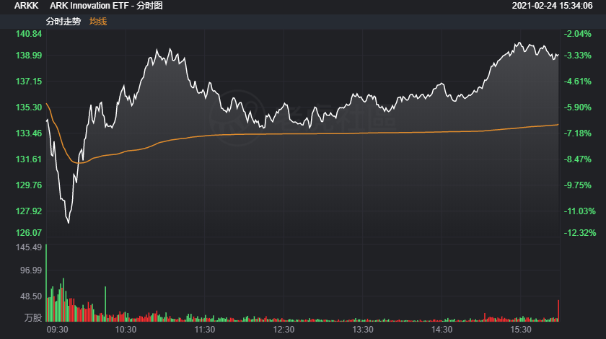The height and width of the screenshot is (339, 606).
Task: Click percentage label -4.61%
Action: pyautogui.click(x=577, y=82)
